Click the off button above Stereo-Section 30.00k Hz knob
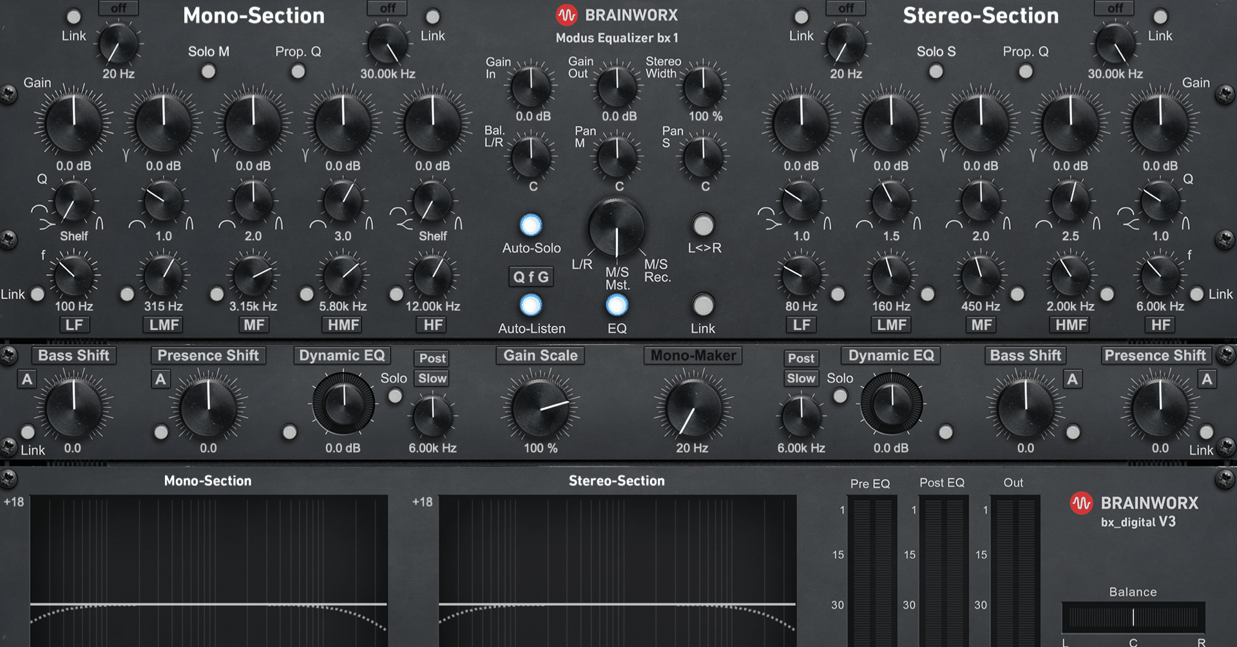 1114,8
